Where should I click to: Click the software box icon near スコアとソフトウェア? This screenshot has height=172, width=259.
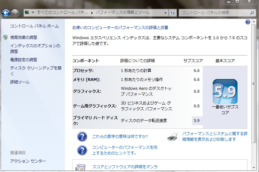coord(81,167)
